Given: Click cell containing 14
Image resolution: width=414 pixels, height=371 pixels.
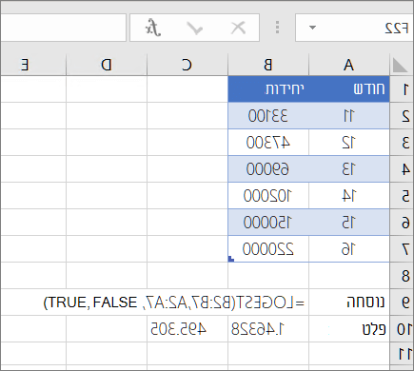Looking at the screenshot, I should tap(349, 196).
